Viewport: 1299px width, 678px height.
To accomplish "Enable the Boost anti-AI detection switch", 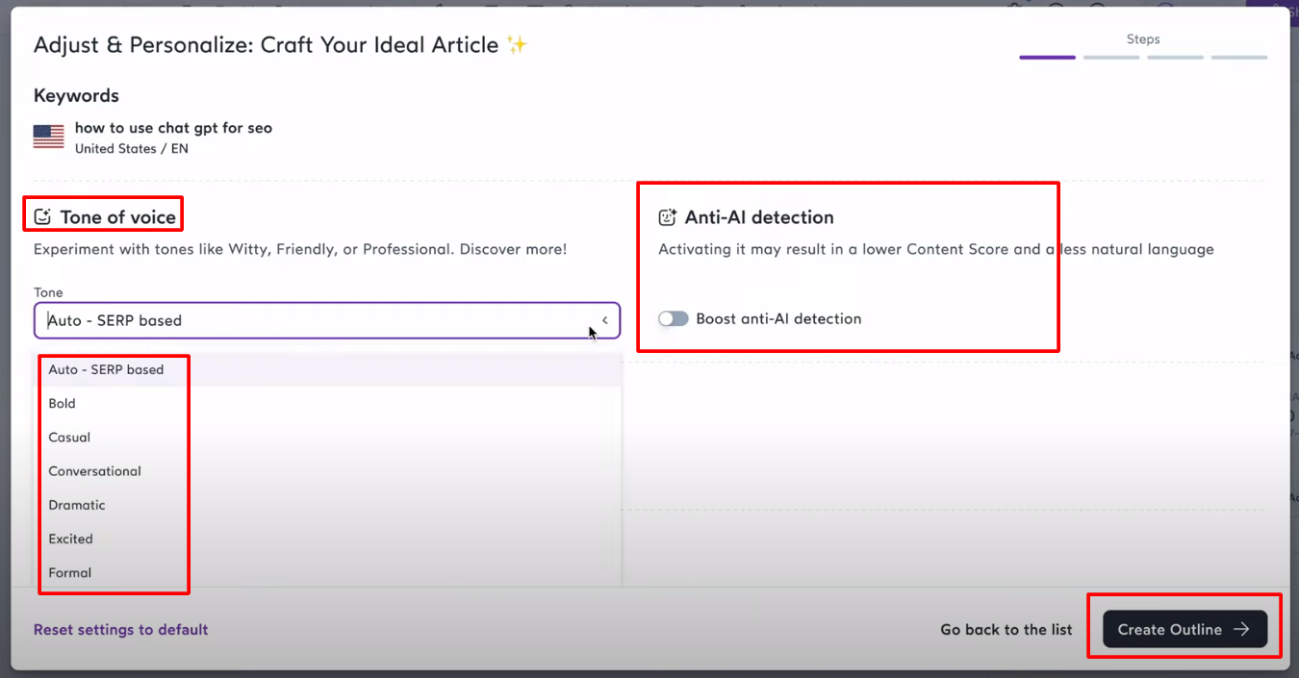I will click(x=674, y=319).
